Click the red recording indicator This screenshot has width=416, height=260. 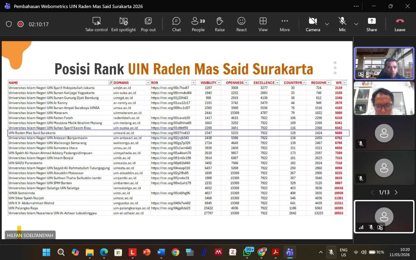[x=21, y=24]
